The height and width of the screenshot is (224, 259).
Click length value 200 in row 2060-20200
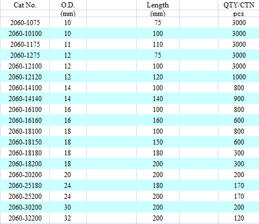pos(158,175)
